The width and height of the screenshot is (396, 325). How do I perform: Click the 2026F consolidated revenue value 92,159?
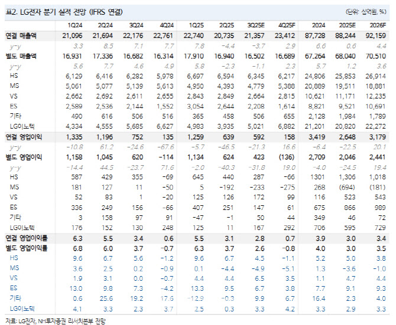point(377,37)
